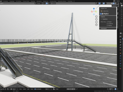Open the object visibility and selectability dropdown

point(97,3)
